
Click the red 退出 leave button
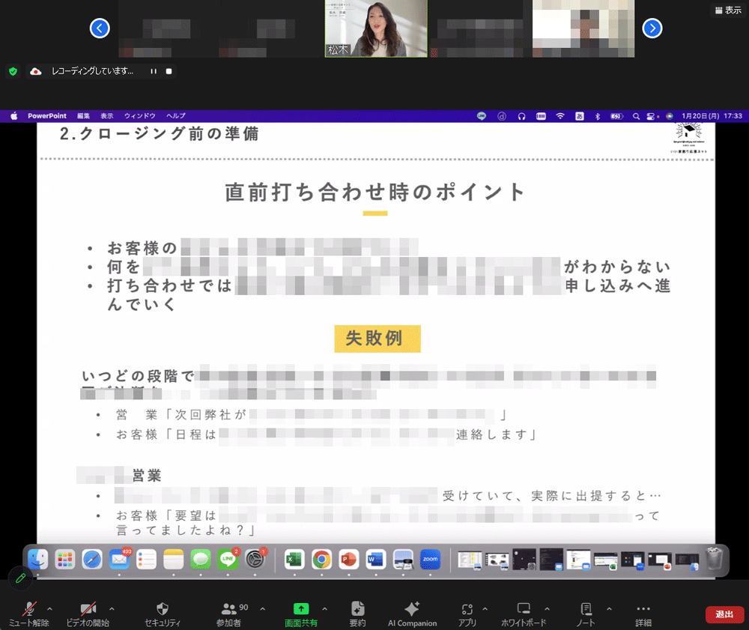click(x=724, y=614)
